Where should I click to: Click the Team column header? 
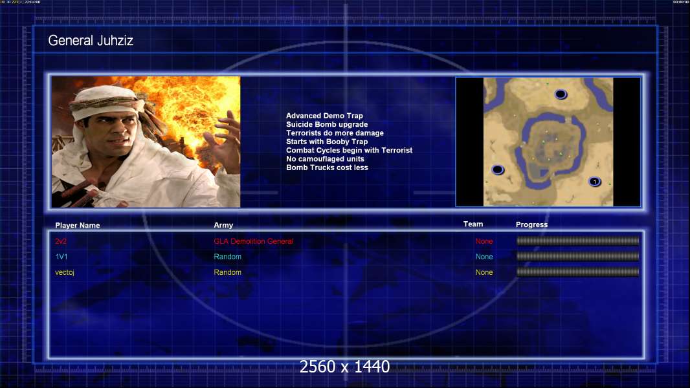473,224
